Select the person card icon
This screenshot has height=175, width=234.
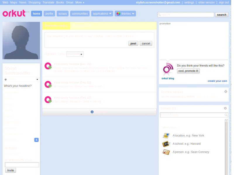pos(166,152)
